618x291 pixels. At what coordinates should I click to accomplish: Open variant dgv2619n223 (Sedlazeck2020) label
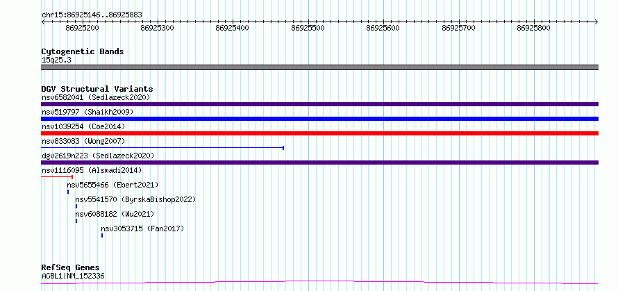[98, 156]
